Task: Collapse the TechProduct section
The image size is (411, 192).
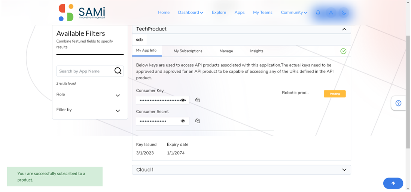Action: tap(344, 29)
